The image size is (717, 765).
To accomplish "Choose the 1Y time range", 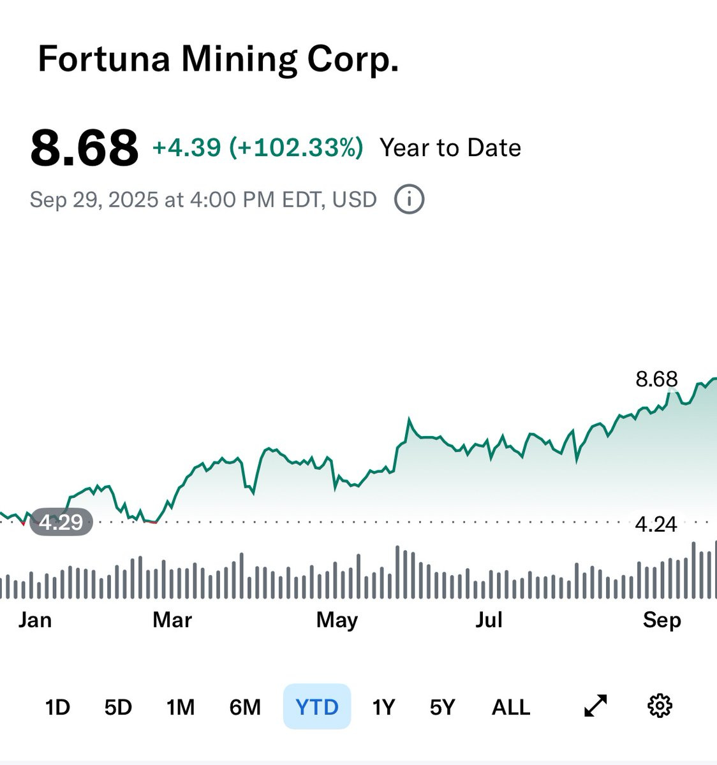I will pyautogui.click(x=383, y=707).
